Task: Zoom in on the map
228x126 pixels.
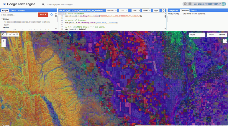Action: [4, 41]
